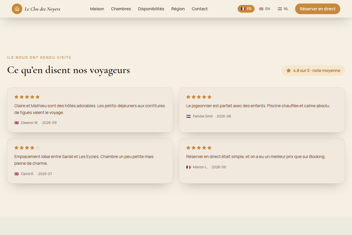Click reviewer name Familie Smit
This screenshot has width=352, height=235.
(203, 116)
